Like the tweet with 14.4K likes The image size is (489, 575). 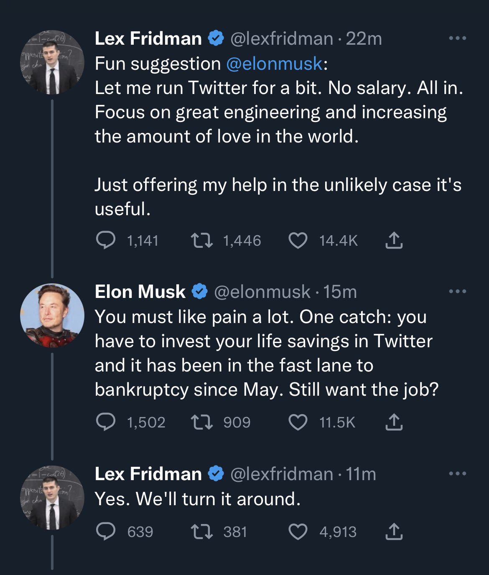(298, 240)
